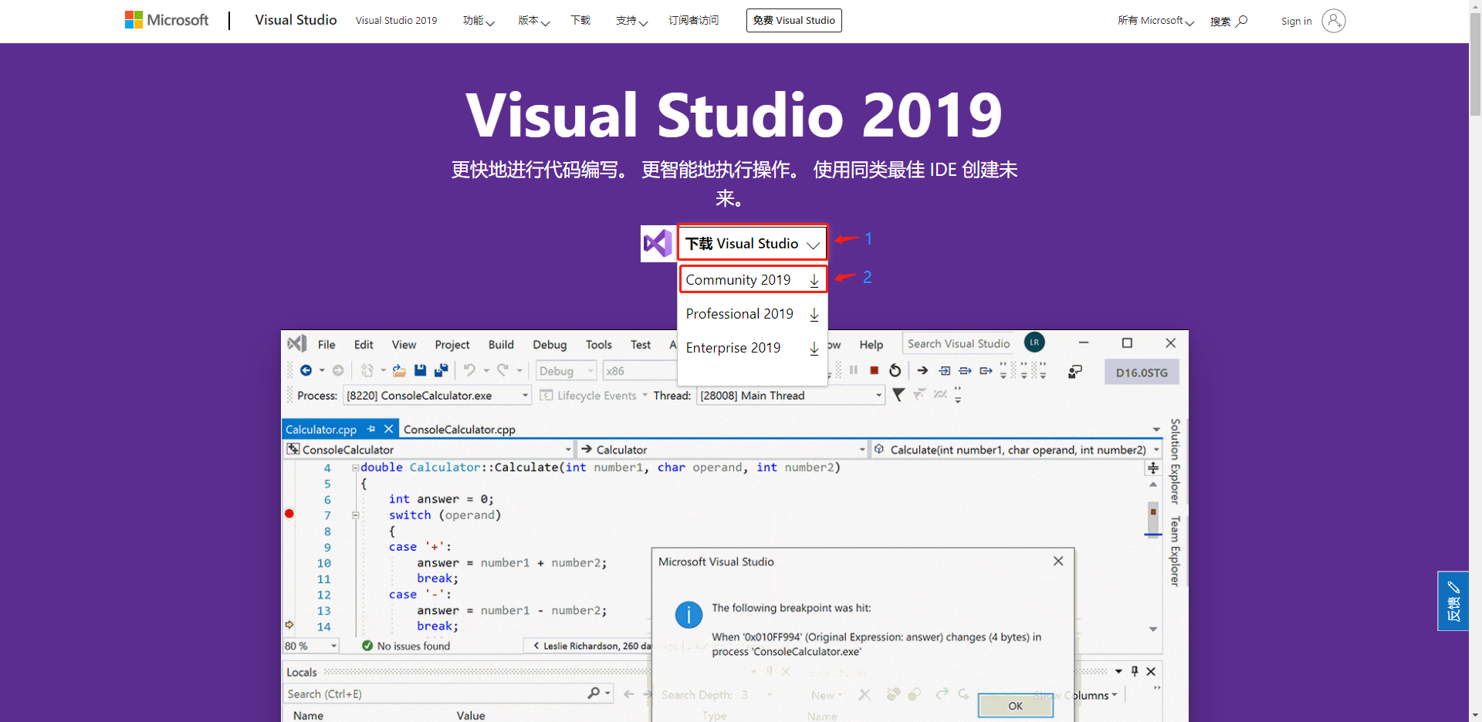Click download arrow beside Community 2019
This screenshot has width=1482, height=722.
(814, 280)
